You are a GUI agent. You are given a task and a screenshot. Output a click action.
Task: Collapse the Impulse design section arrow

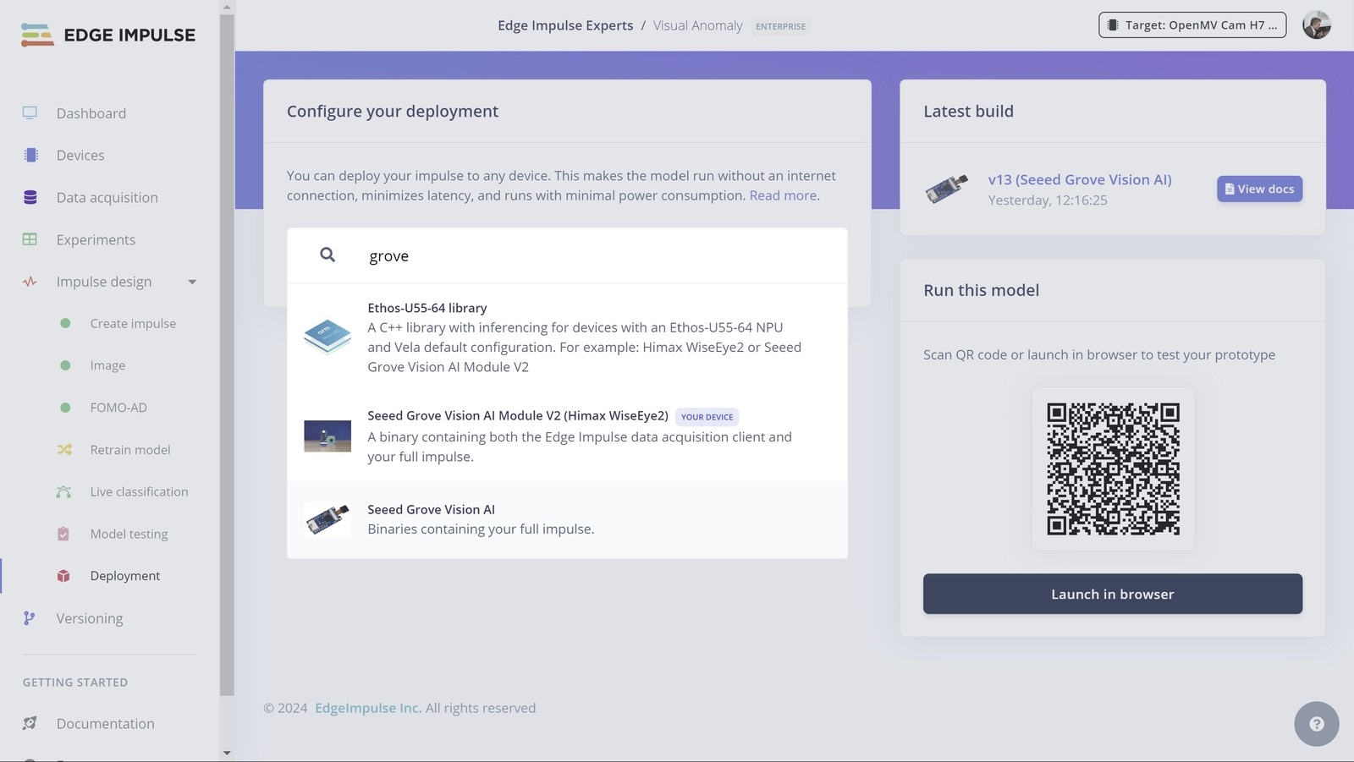click(192, 282)
